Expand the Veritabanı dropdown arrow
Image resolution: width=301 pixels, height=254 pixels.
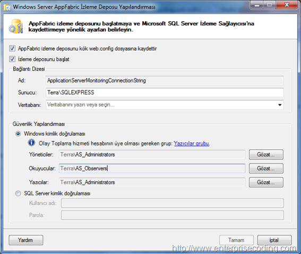[280, 105]
